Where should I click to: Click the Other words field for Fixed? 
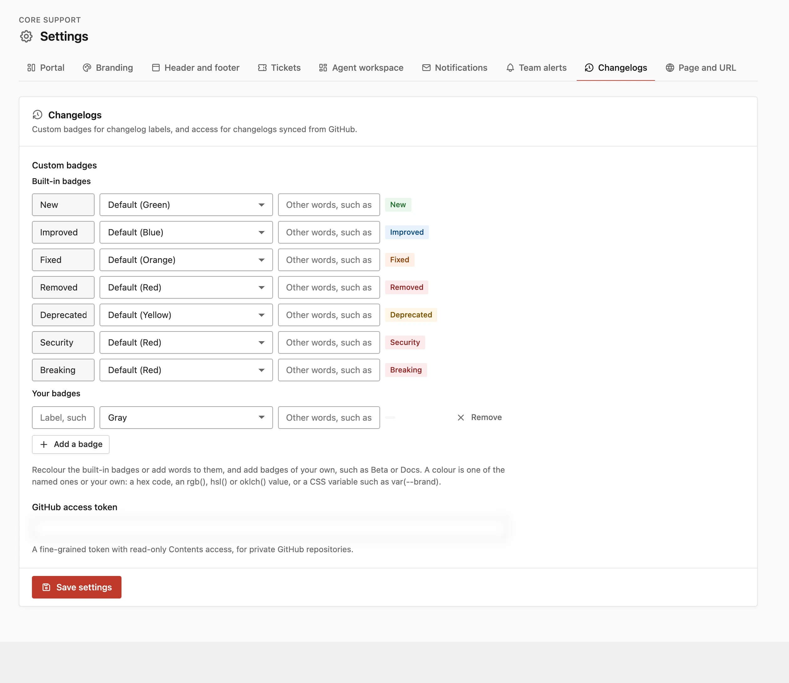tap(328, 260)
